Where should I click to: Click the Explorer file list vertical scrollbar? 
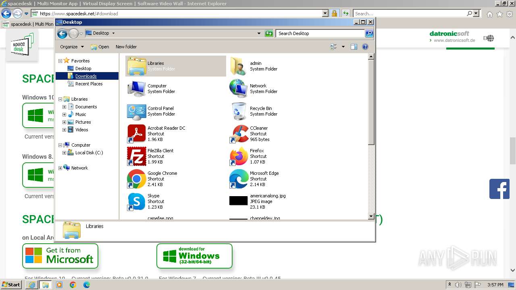coord(371,137)
